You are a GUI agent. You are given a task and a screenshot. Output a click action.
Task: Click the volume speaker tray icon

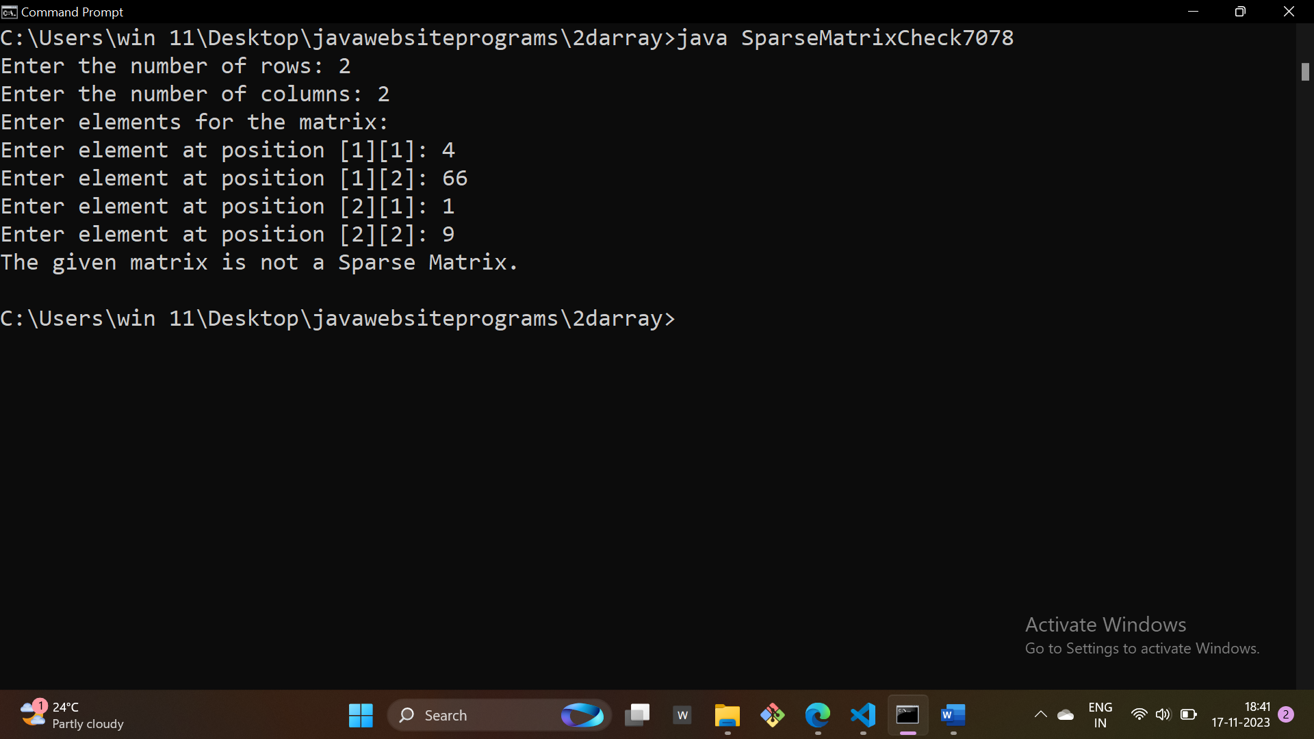1163,714
